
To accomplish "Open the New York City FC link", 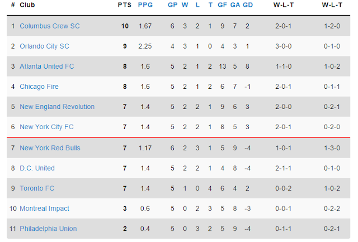I will coord(46,127).
